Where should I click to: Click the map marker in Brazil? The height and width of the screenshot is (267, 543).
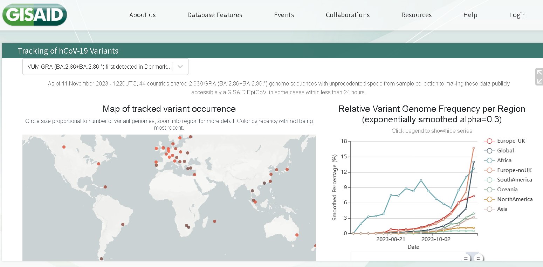[x=123, y=224]
